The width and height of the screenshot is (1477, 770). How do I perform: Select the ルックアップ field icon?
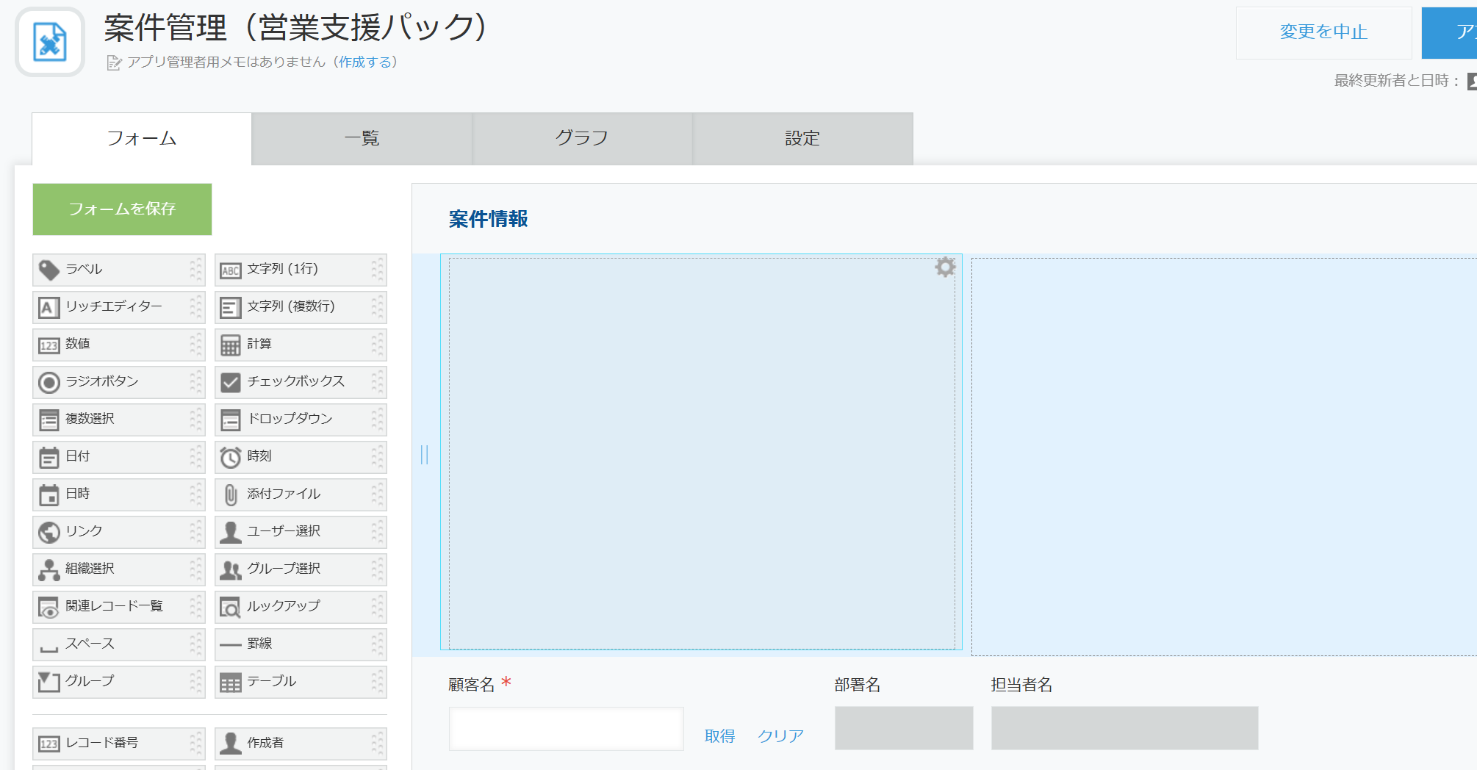[x=231, y=608]
